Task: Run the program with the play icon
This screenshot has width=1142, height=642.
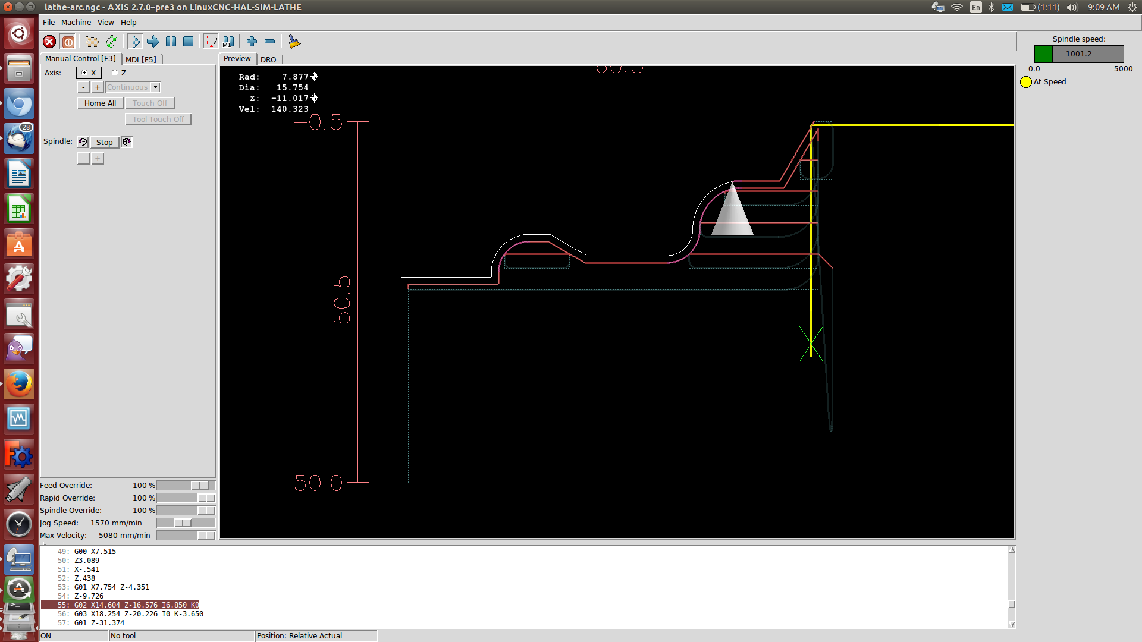Action: point(135,42)
